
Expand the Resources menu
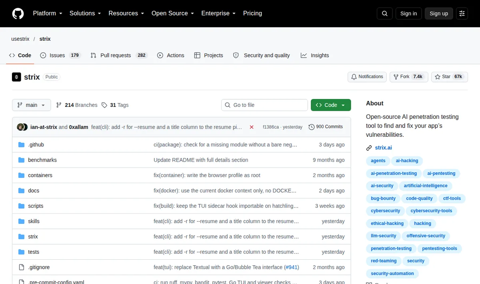point(126,13)
